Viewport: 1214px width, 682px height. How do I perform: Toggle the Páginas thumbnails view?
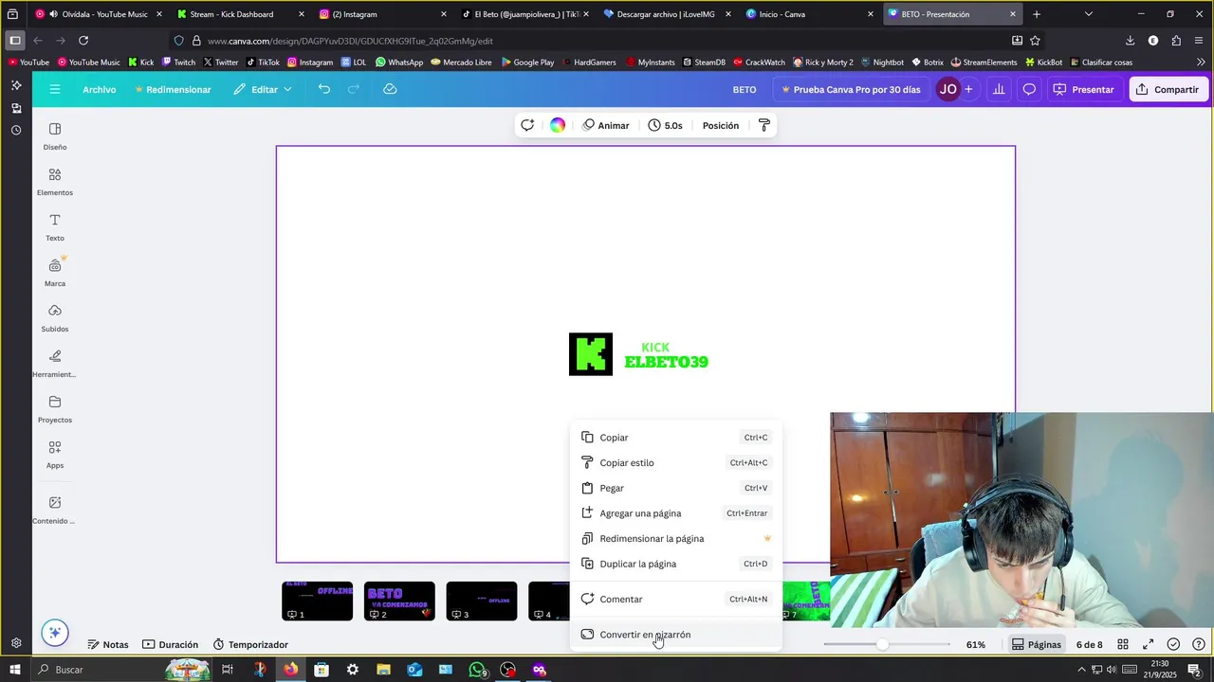click(1037, 644)
